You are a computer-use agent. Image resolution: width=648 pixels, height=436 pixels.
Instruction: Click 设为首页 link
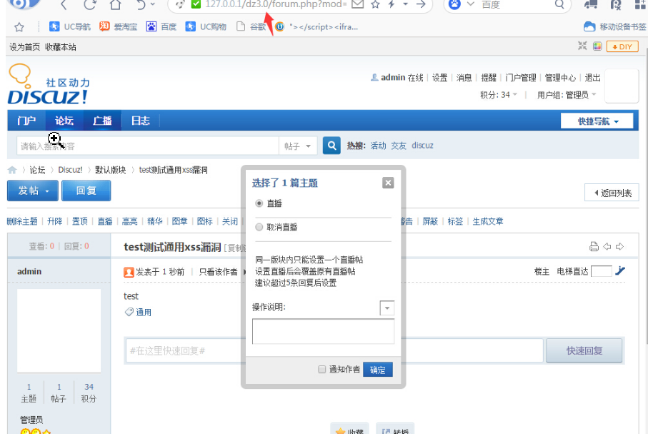point(25,47)
